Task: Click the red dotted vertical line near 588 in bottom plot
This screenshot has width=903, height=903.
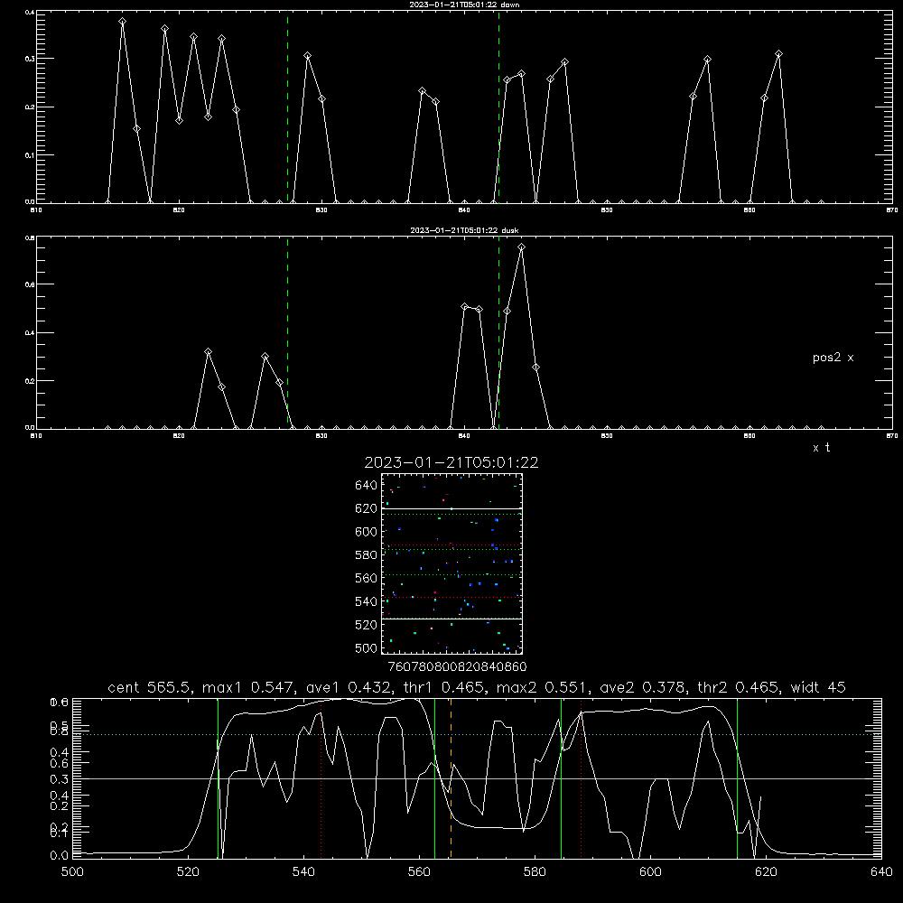Action: point(581,778)
